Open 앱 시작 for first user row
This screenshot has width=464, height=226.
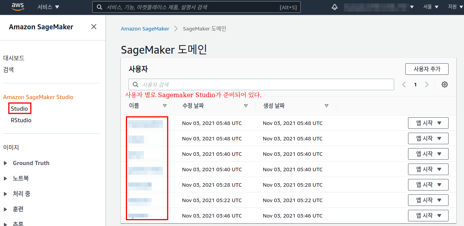428,123
